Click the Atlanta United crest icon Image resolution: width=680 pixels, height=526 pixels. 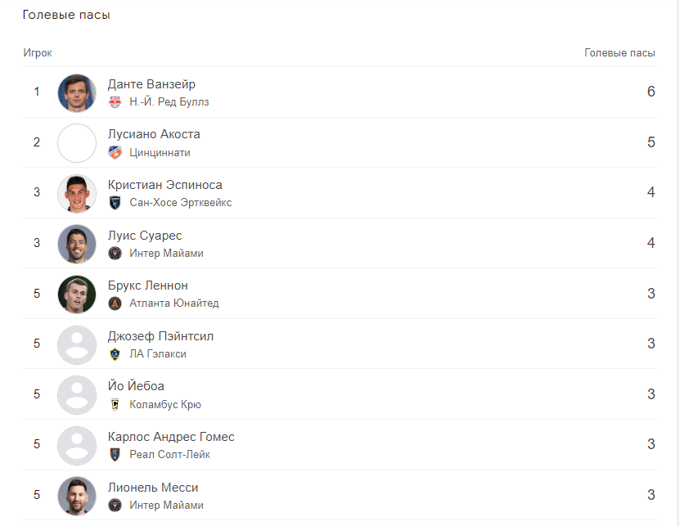tap(115, 303)
